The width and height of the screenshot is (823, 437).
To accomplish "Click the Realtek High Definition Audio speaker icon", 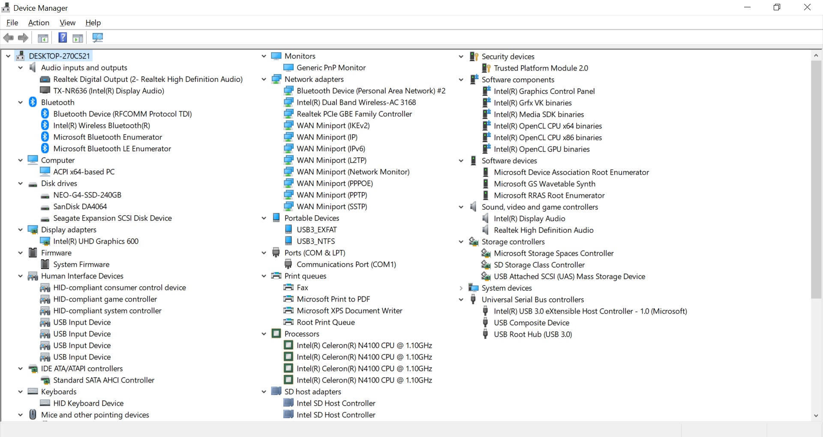I will coord(485,230).
